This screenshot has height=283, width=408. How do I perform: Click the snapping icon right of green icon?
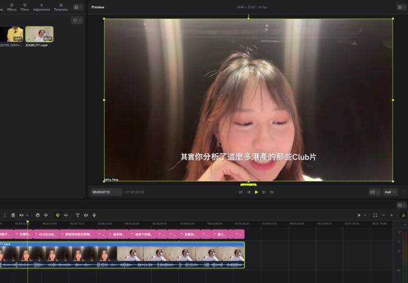point(66,215)
